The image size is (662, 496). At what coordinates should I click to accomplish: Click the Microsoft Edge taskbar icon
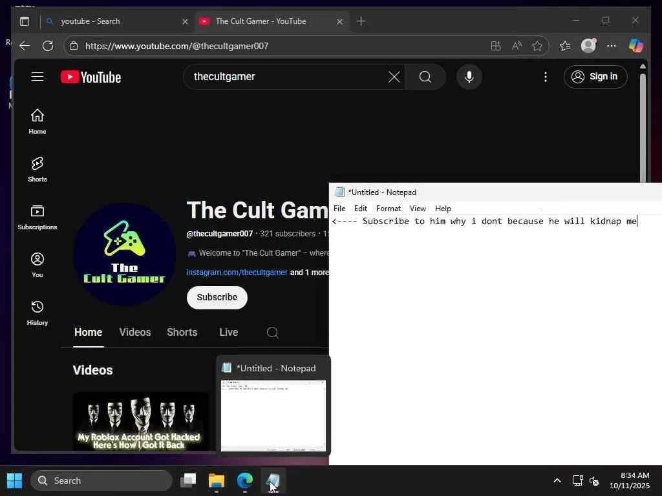tap(245, 480)
